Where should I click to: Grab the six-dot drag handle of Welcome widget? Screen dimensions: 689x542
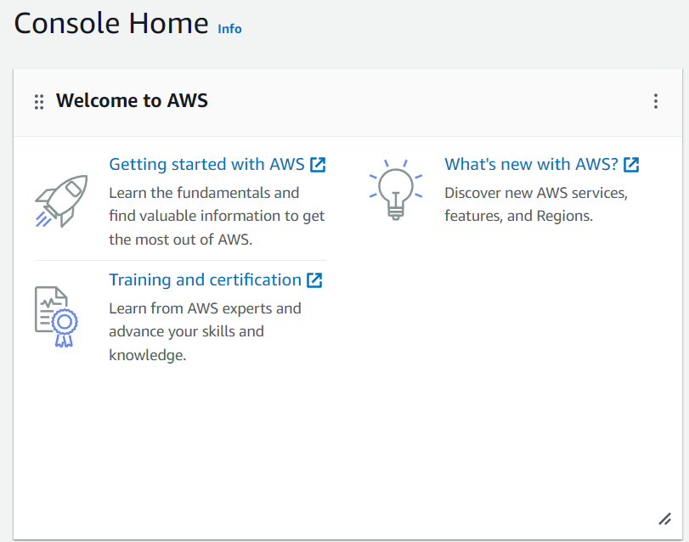point(39,102)
